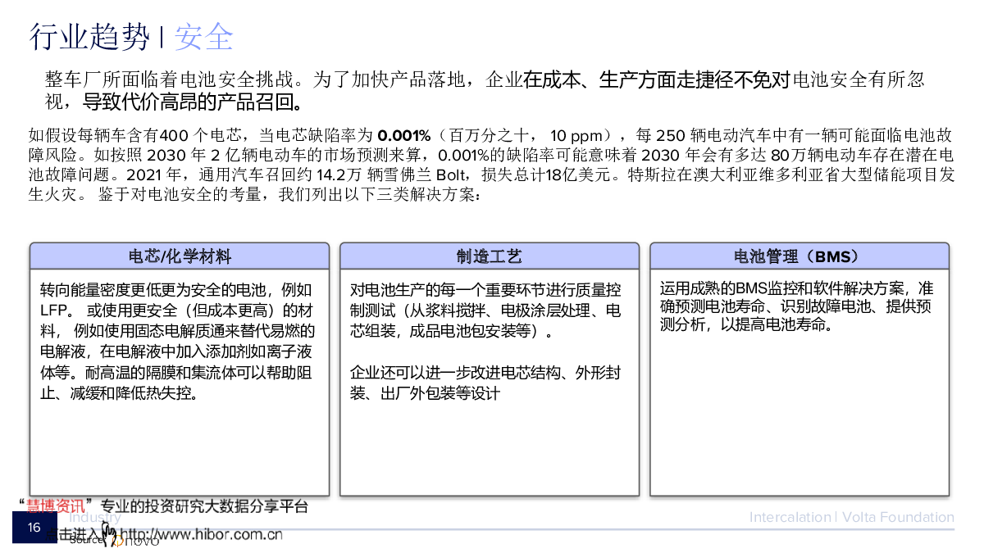The width and height of the screenshot is (984, 553).
Task: Click the 企业还可以进一步改进 paragraph
Action: tap(485, 383)
